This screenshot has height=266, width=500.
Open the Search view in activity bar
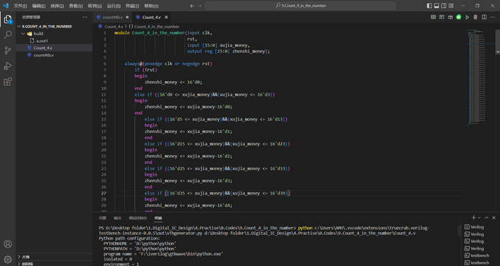point(8,35)
